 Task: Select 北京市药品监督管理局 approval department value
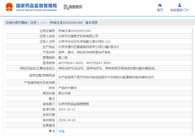(74, 104)
